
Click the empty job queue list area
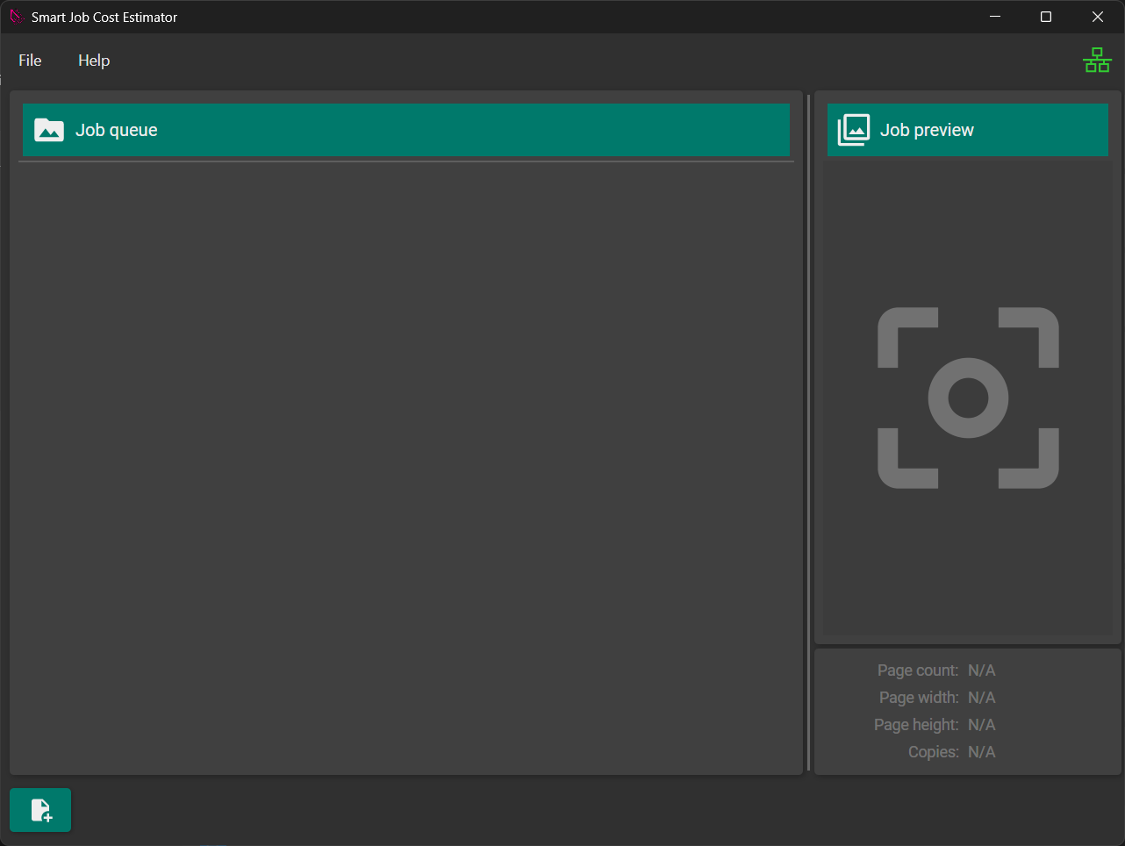(406, 465)
